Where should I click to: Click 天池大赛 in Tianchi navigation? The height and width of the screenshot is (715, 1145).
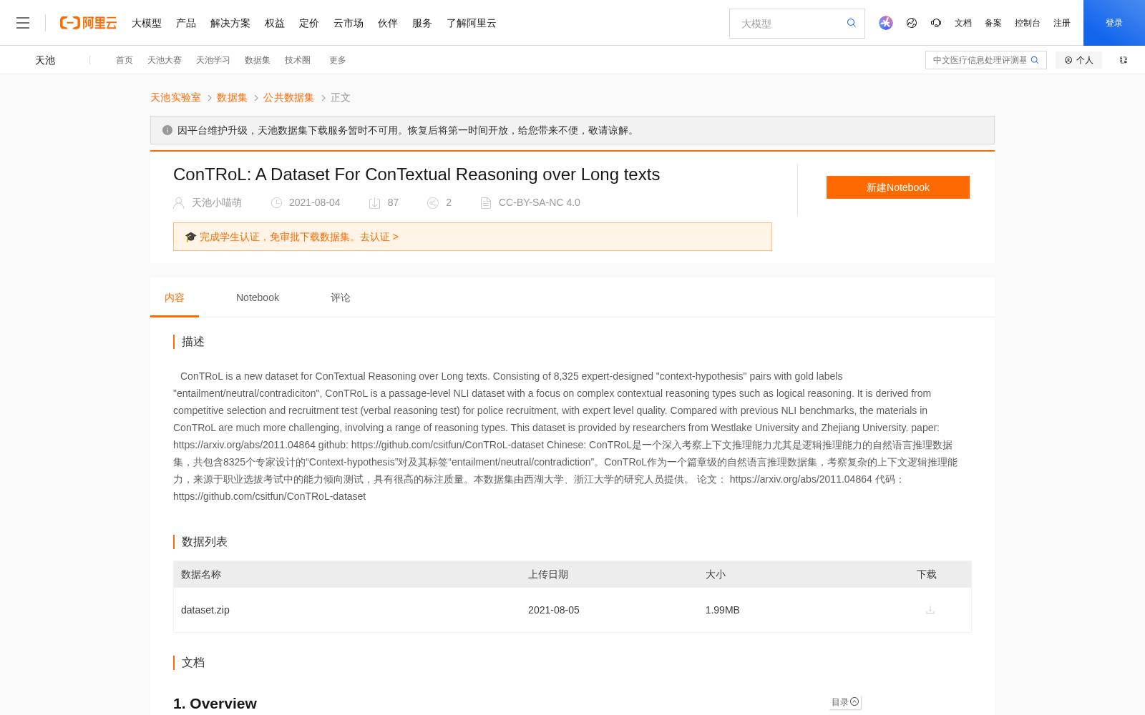(x=165, y=60)
